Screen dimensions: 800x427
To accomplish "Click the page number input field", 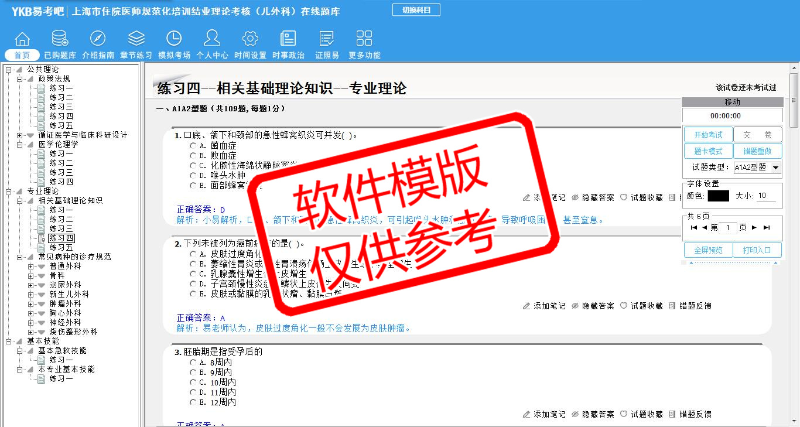I will tap(727, 228).
